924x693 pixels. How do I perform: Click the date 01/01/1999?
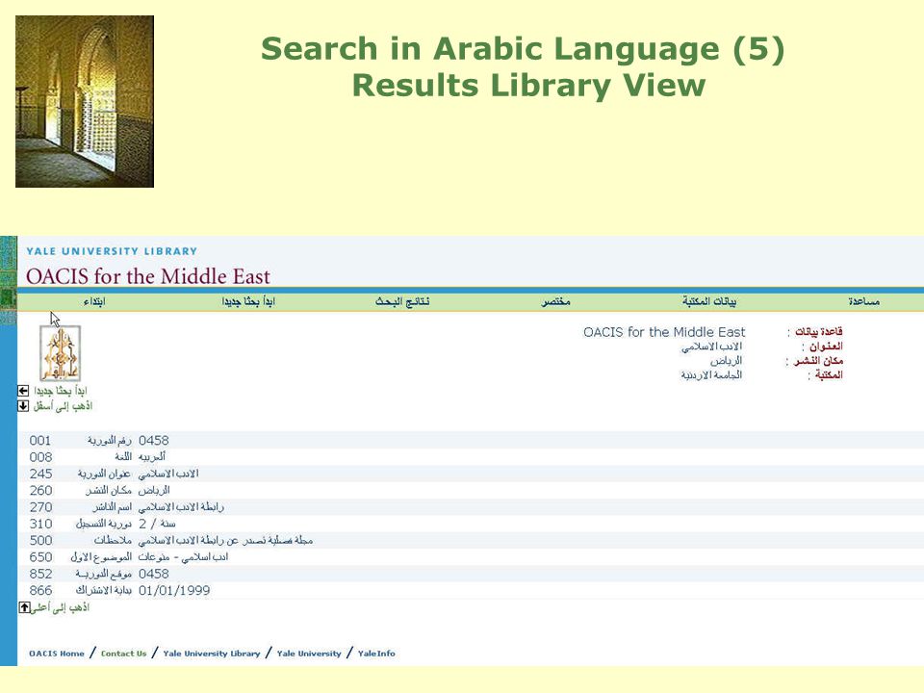174,590
